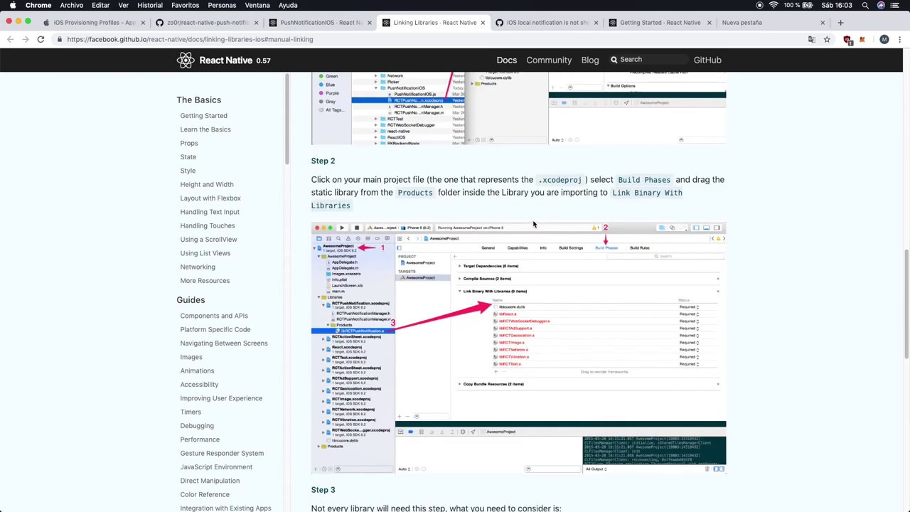Click the sidebar's vertical scrollbar

[287, 117]
